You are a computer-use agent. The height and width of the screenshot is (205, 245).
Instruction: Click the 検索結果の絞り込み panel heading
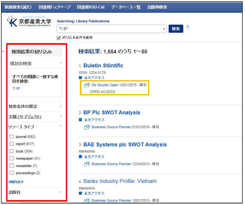[32, 52]
